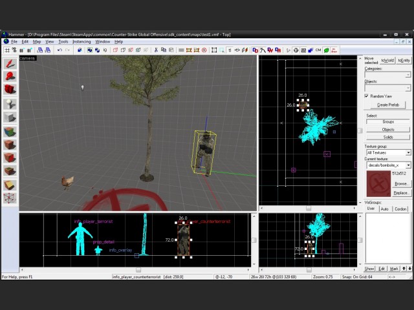Click the toWorld button
Image resolution: width=414 pixels, height=310 pixels.
pos(387,60)
